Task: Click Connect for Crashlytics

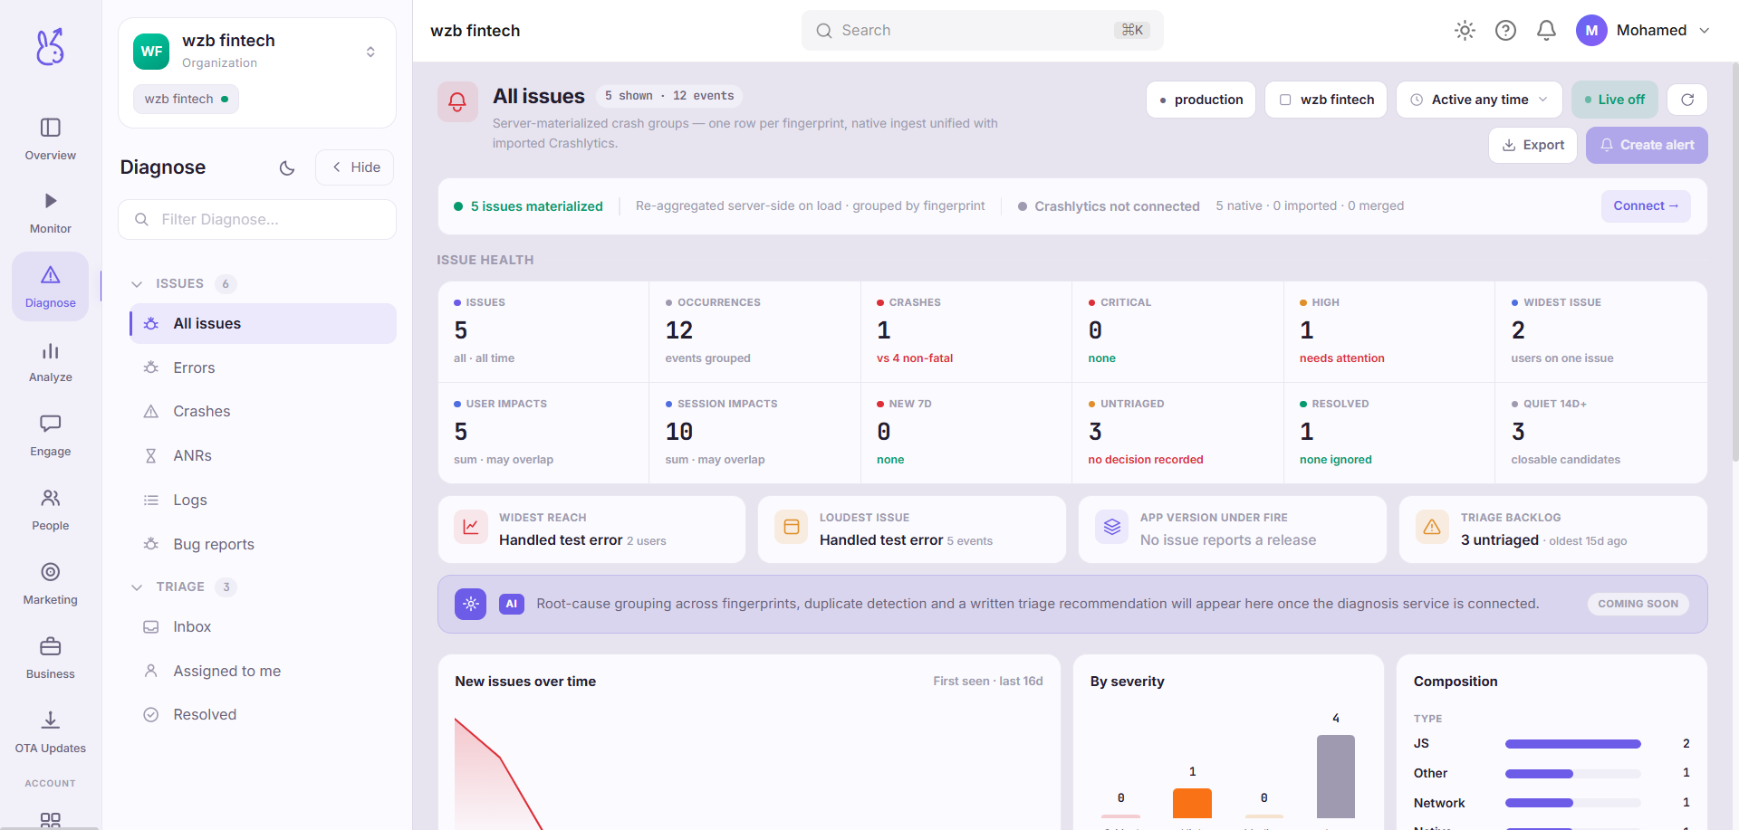Action: 1646,206
